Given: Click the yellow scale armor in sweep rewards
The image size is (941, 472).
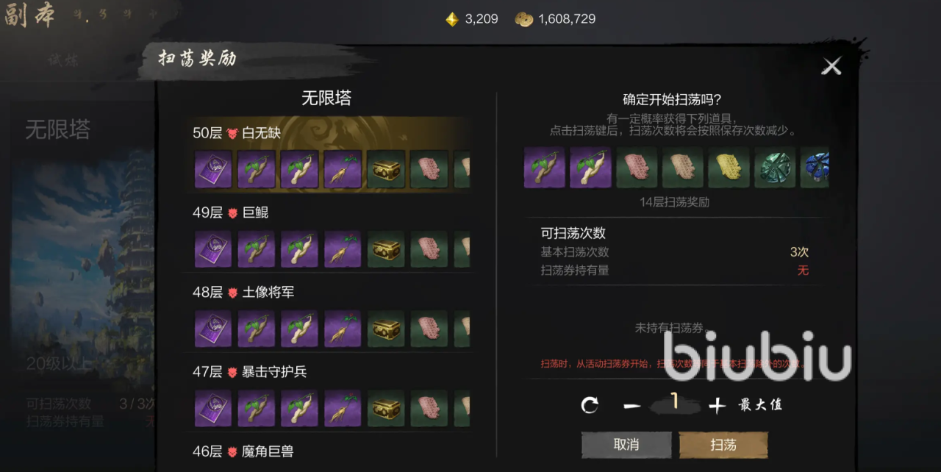Looking at the screenshot, I should 729,167.
